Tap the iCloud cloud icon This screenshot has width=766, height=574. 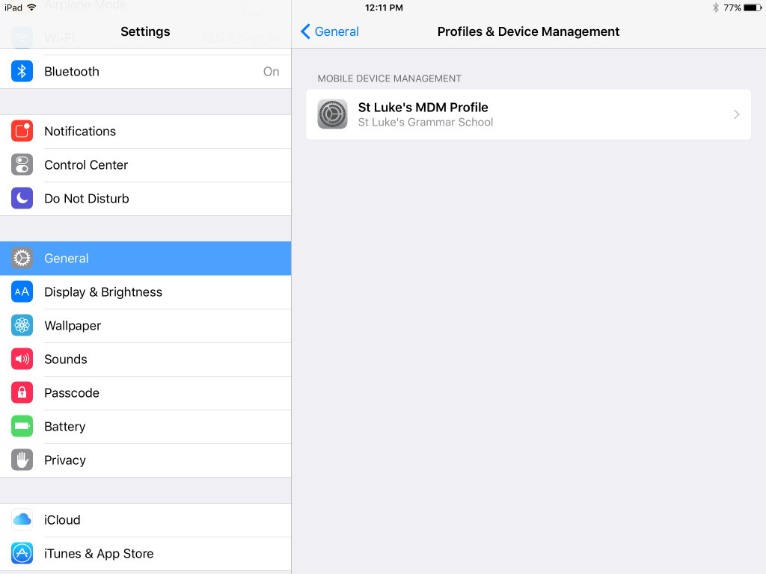(x=22, y=520)
